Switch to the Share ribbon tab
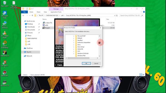Image resolution: width=166 pixels, height=93 pixels. (x=38, y=12)
